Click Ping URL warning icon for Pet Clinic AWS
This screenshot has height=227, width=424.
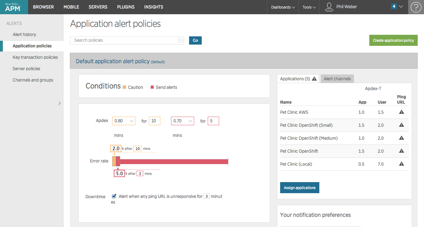402,112
